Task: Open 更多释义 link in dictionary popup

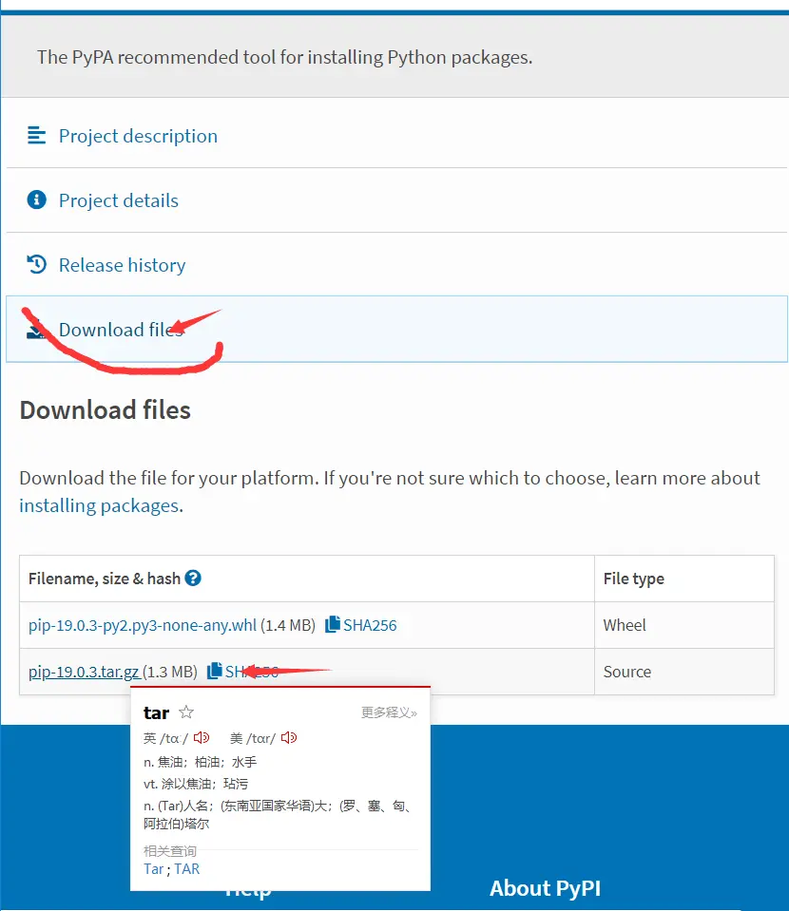Action: pos(389,712)
